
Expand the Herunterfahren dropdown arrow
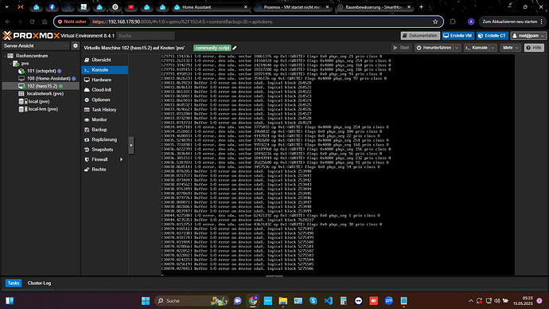pyautogui.click(x=457, y=48)
